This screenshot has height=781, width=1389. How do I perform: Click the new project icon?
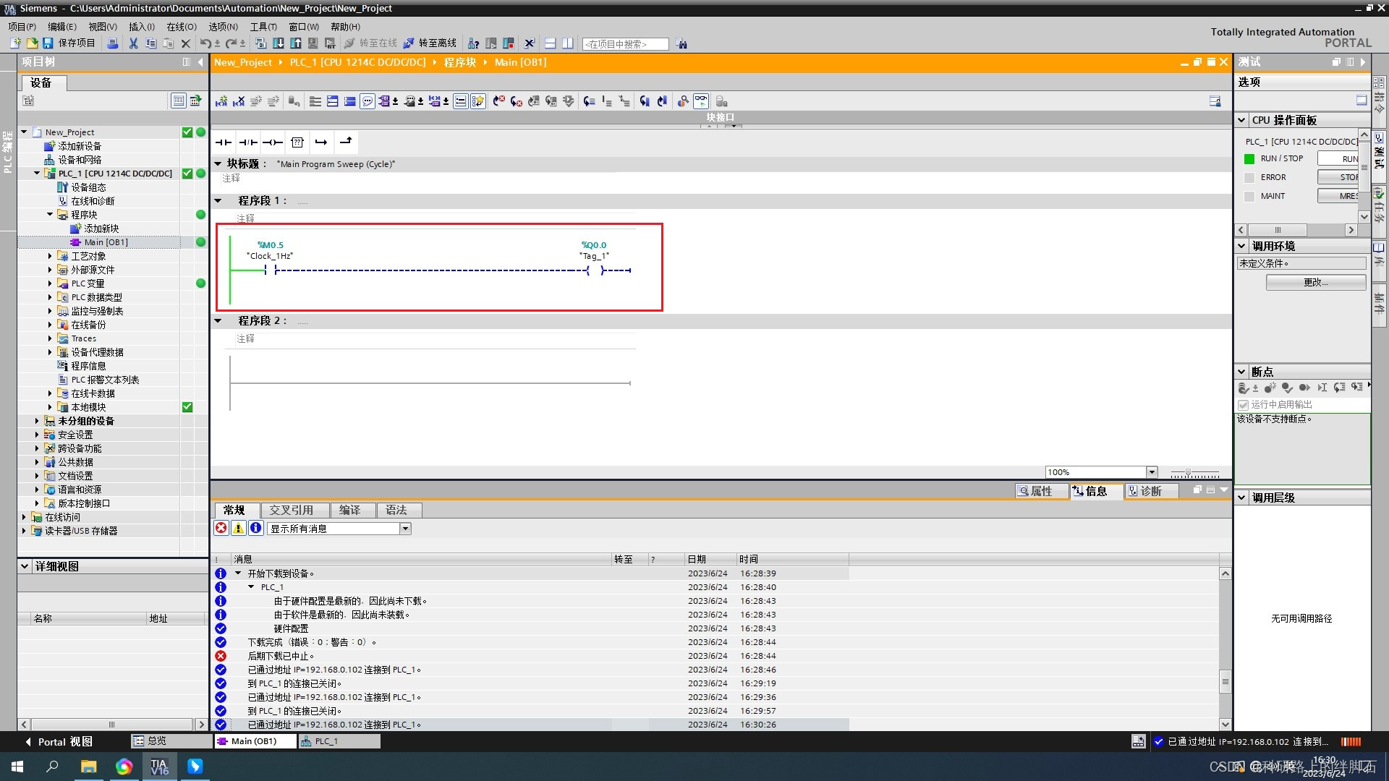(x=15, y=43)
